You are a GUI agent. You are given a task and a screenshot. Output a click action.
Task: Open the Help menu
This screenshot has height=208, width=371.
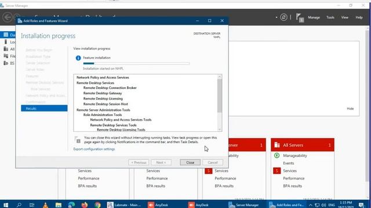point(359,17)
